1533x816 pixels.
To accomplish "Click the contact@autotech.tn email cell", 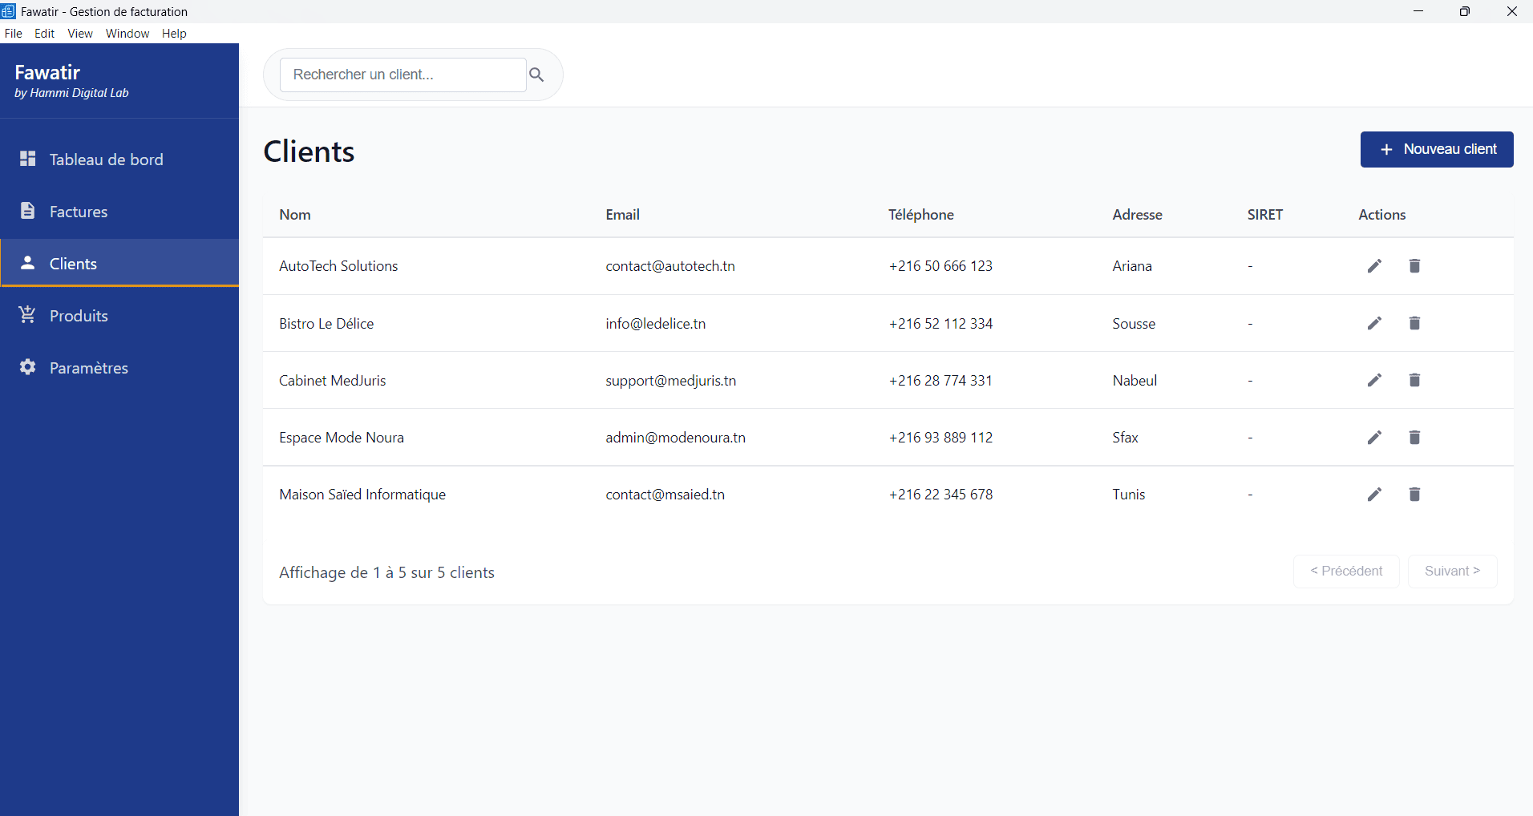I will 670,266.
